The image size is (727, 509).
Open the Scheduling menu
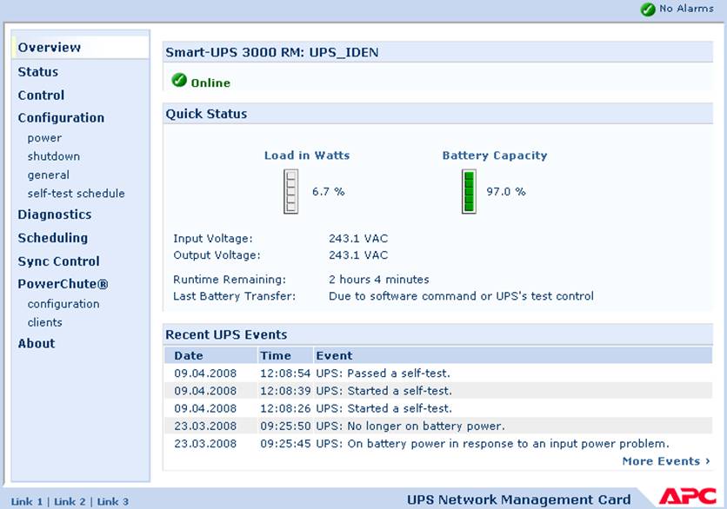[53, 238]
